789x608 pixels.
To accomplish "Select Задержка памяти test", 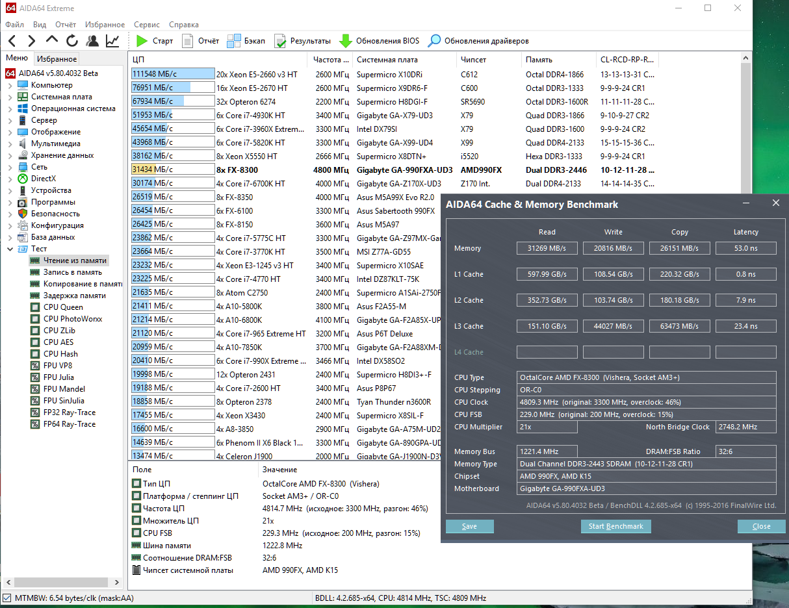I will [x=74, y=296].
